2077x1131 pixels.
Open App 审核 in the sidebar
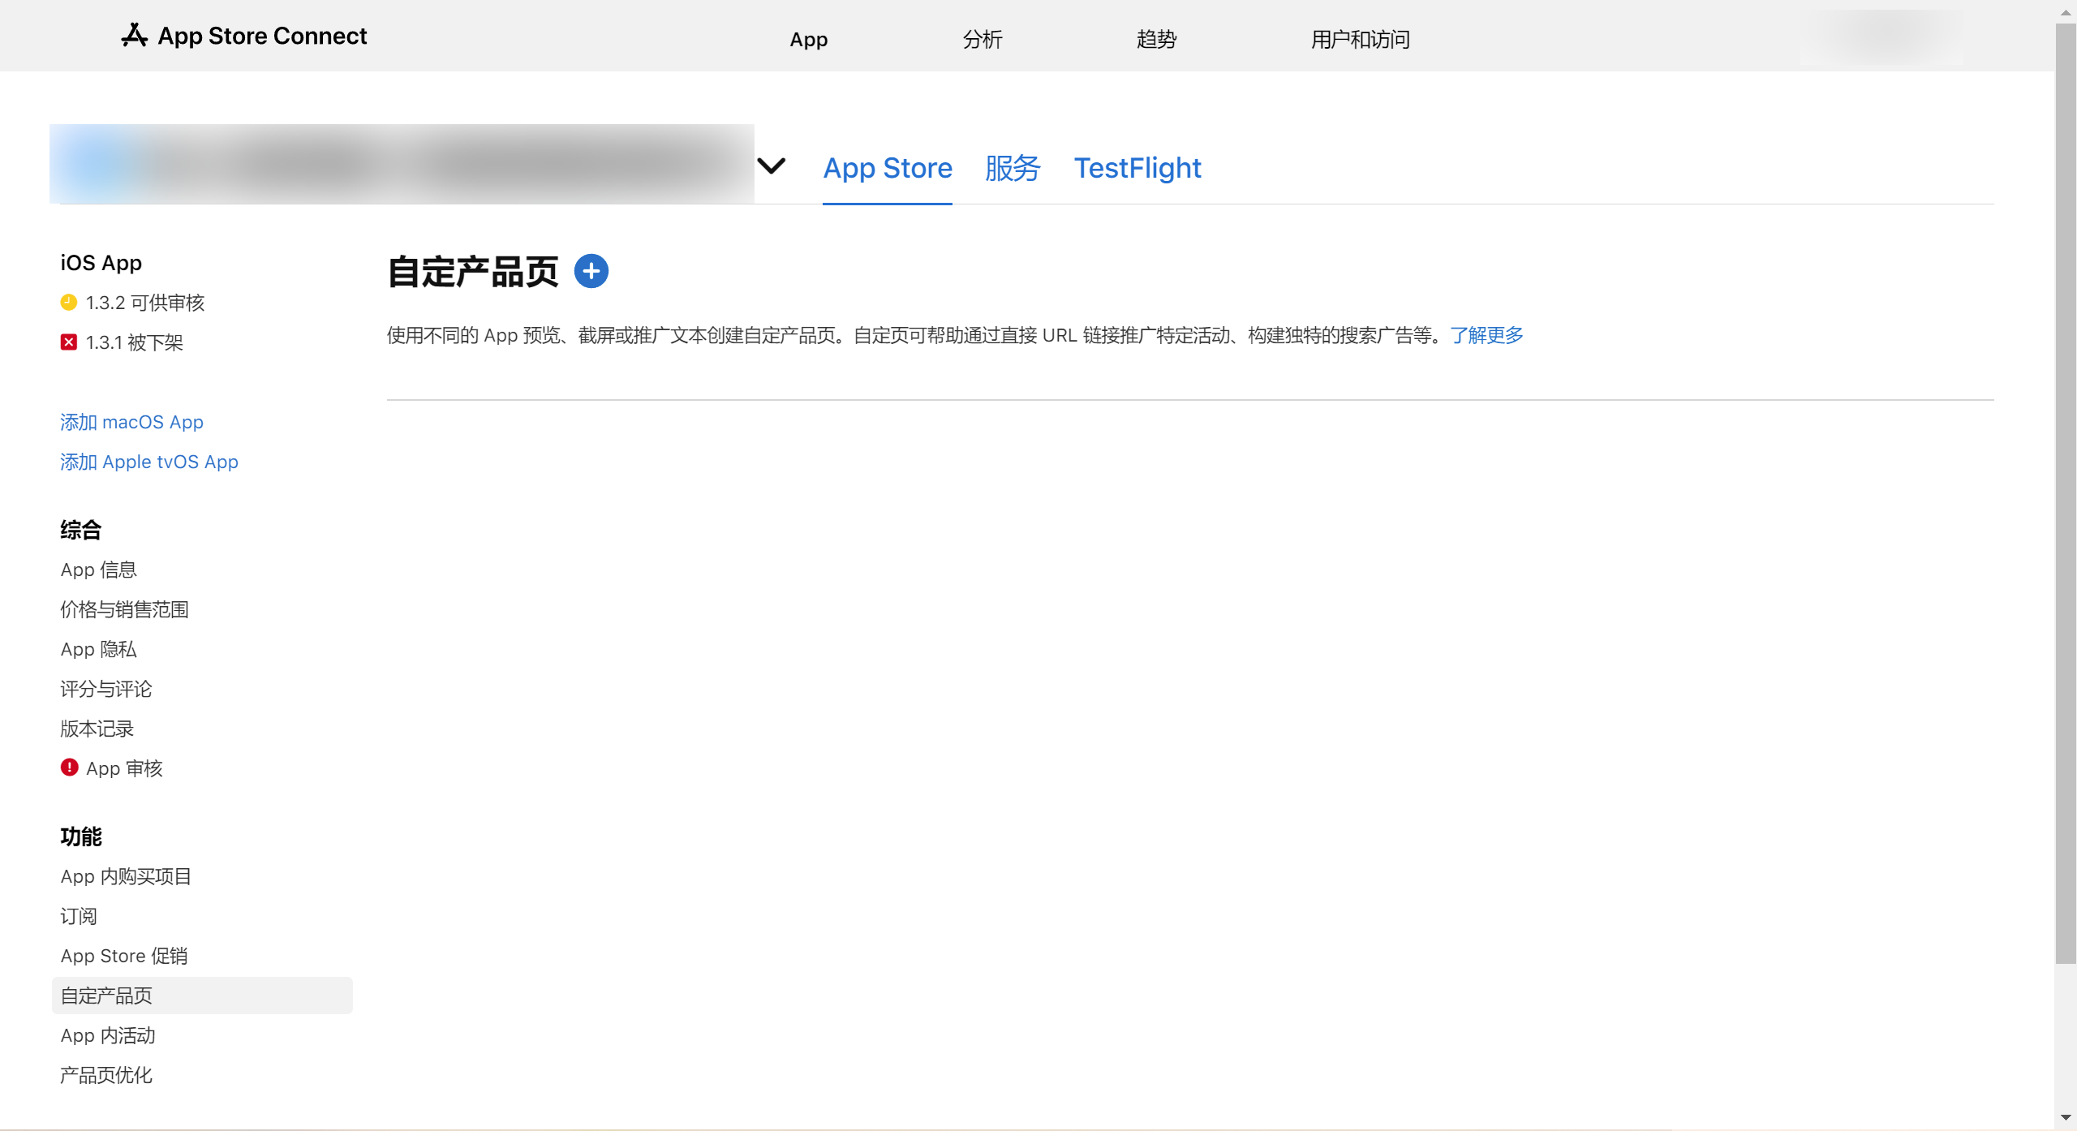[124, 768]
